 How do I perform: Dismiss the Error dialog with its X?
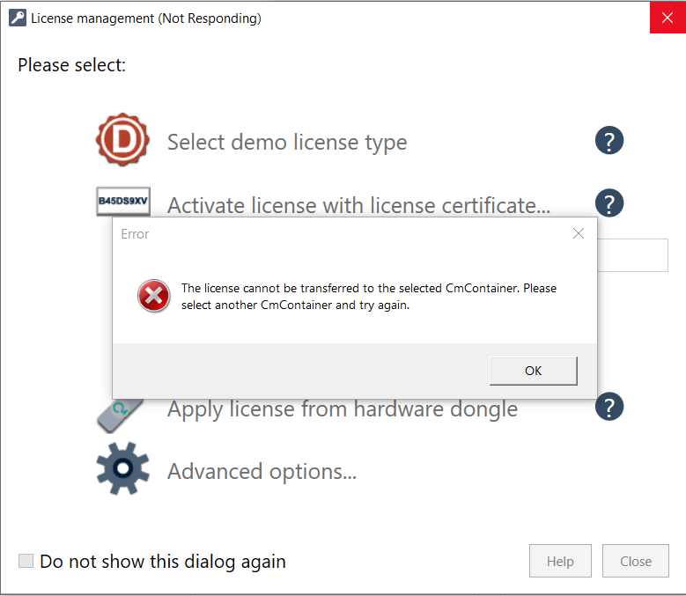(x=579, y=233)
